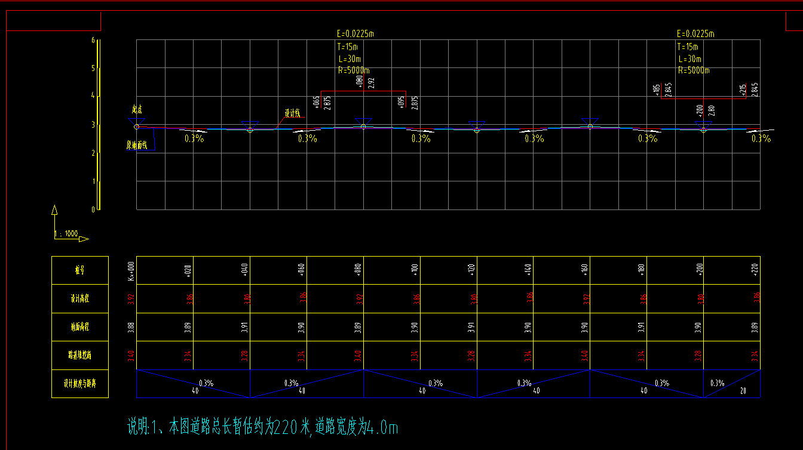
Task: Select the +220 station label
Action: [756, 271]
